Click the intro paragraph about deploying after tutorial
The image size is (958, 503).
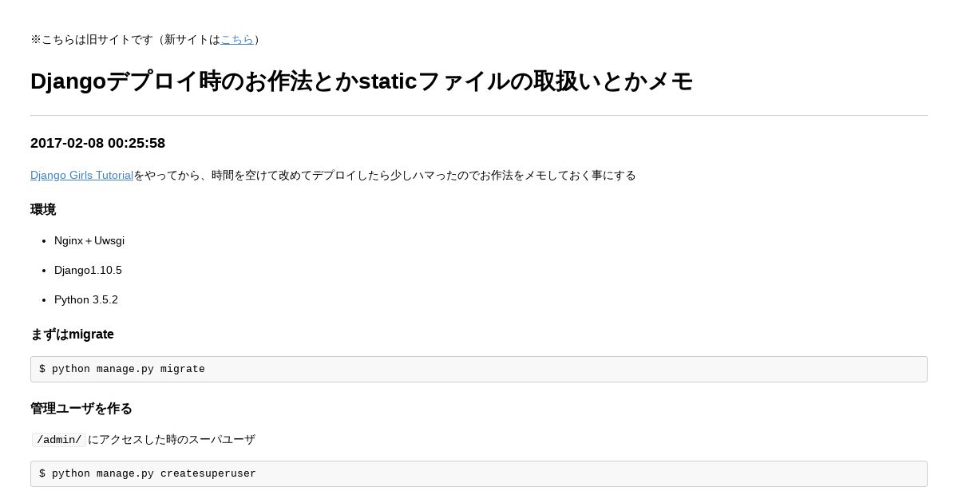[x=333, y=175]
